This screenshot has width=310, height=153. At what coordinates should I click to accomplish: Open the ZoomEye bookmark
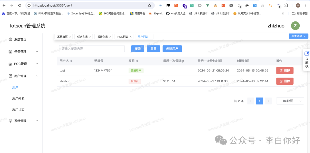coord(81,13)
